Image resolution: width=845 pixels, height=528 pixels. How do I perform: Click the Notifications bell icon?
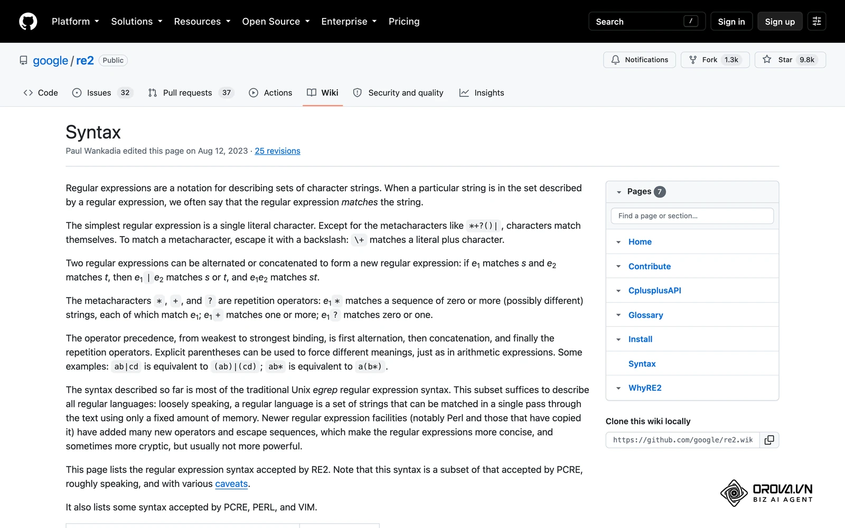(x=615, y=60)
